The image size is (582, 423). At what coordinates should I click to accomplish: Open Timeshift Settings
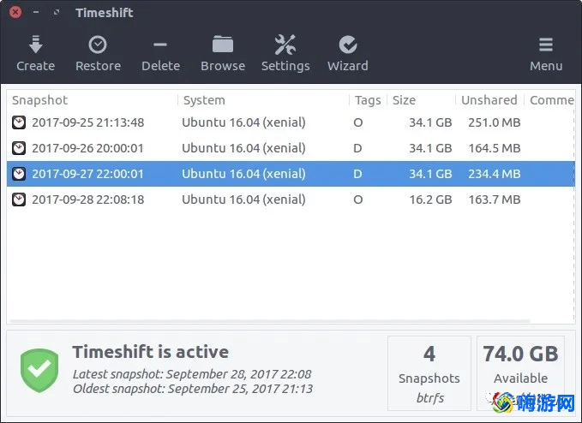pos(285,53)
